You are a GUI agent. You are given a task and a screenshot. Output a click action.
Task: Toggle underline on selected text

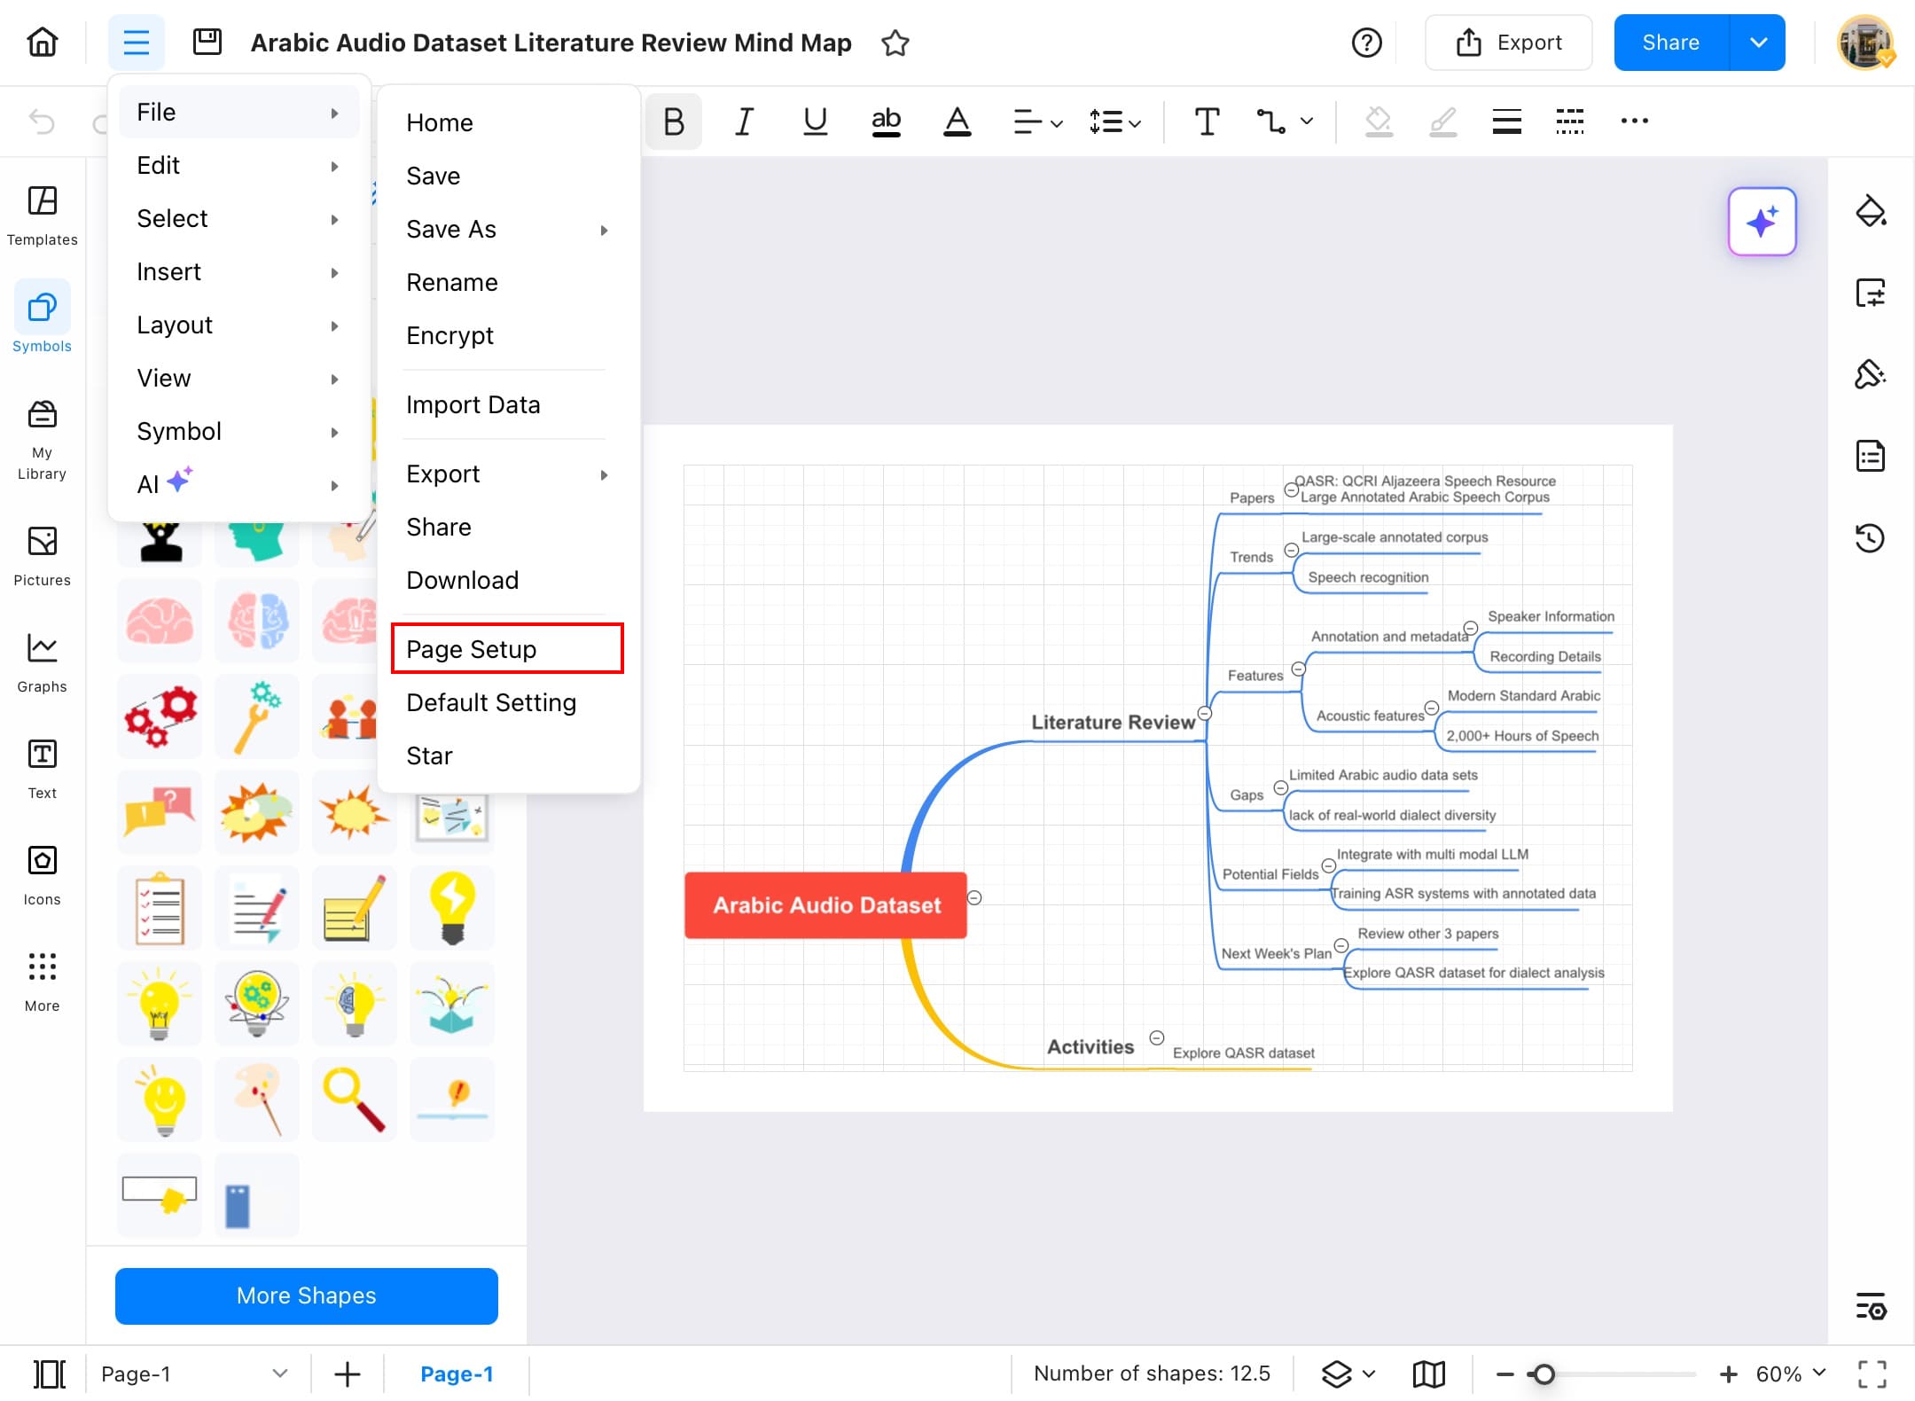814,121
